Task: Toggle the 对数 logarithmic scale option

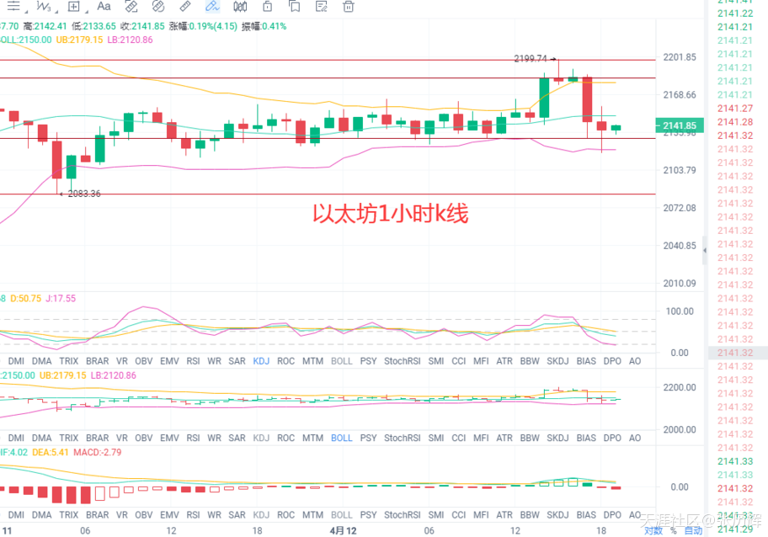Action: point(653,530)
